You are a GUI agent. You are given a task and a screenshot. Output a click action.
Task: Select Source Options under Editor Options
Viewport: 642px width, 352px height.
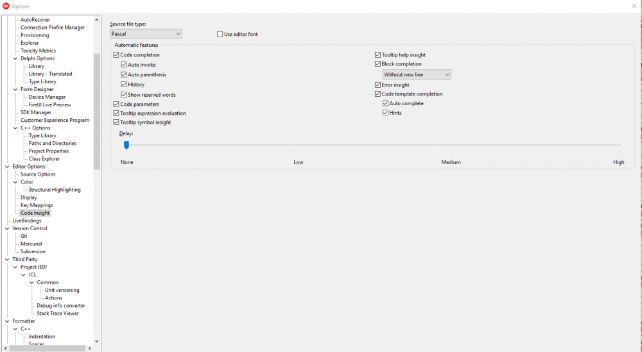click(38, 174)
